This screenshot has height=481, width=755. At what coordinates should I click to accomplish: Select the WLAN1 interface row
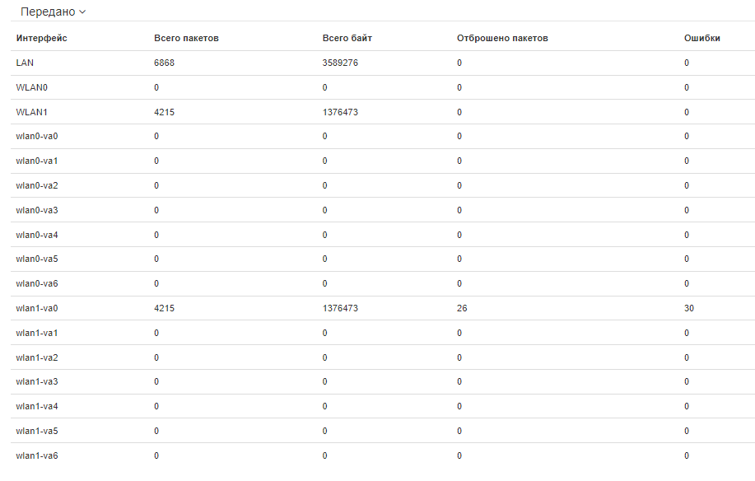coord(30,112)
